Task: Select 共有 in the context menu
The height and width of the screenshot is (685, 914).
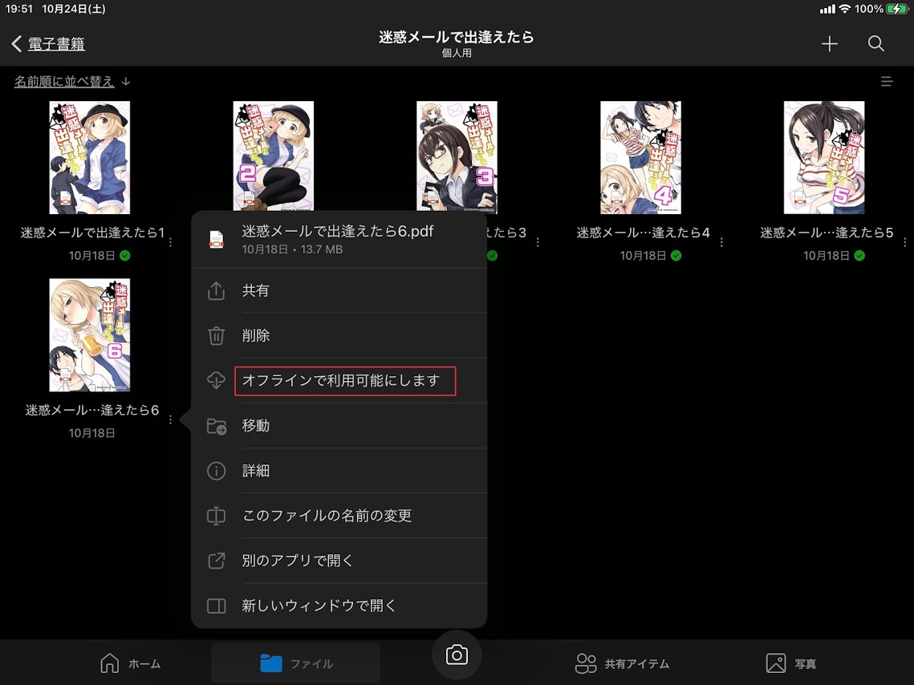Action: (x=339, y=290)
